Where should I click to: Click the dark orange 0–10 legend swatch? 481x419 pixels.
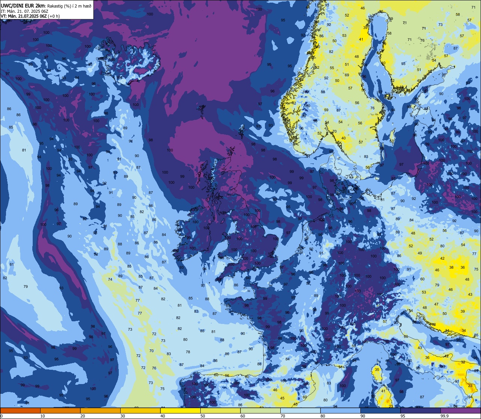tap(20, 410)
